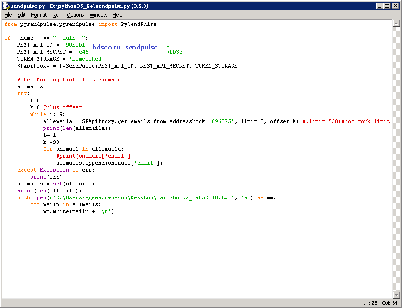Open the Run menu
Image resolution: width=402 pixels, height=308 pixels.
(x=57, y=15)
